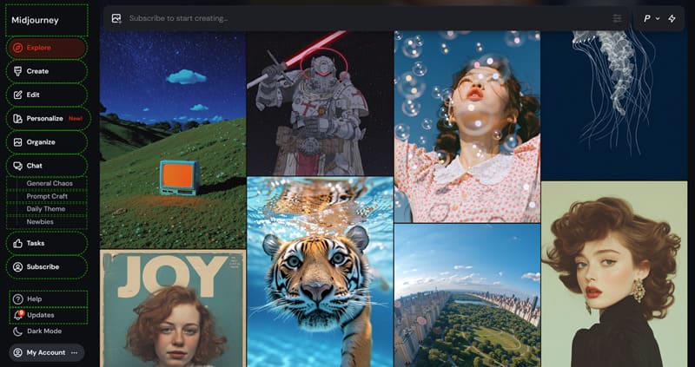Click the Chat speech bubbles icon
The image size is (695, 367).
[17, 166]
